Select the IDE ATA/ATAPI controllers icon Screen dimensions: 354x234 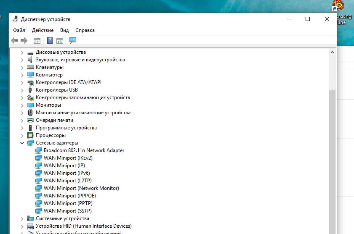(x=30, y=82)
